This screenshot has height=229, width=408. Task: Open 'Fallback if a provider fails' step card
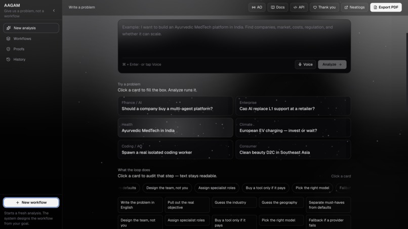coord(329,222)
